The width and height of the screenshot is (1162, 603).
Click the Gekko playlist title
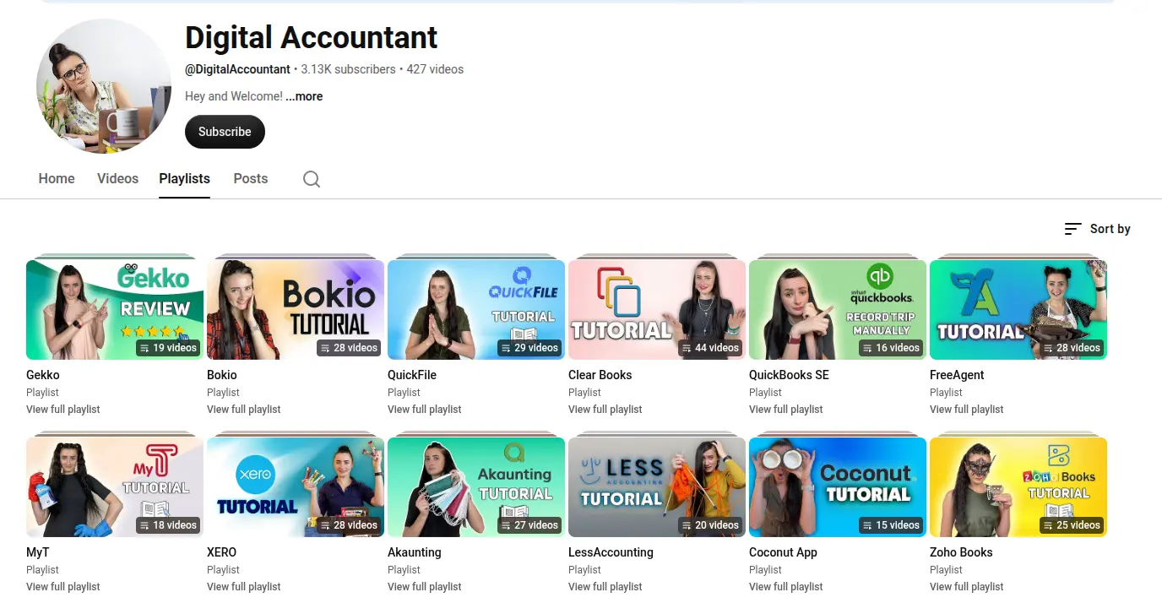click(43, 375)
